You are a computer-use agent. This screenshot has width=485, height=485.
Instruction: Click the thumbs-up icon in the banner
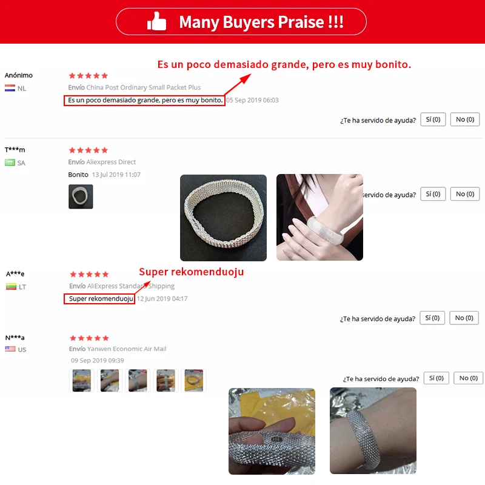[156, 21]
